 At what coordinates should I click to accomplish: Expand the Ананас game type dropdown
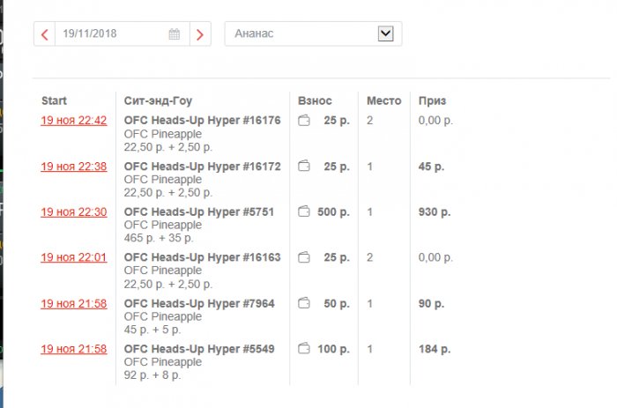(384, 33)
